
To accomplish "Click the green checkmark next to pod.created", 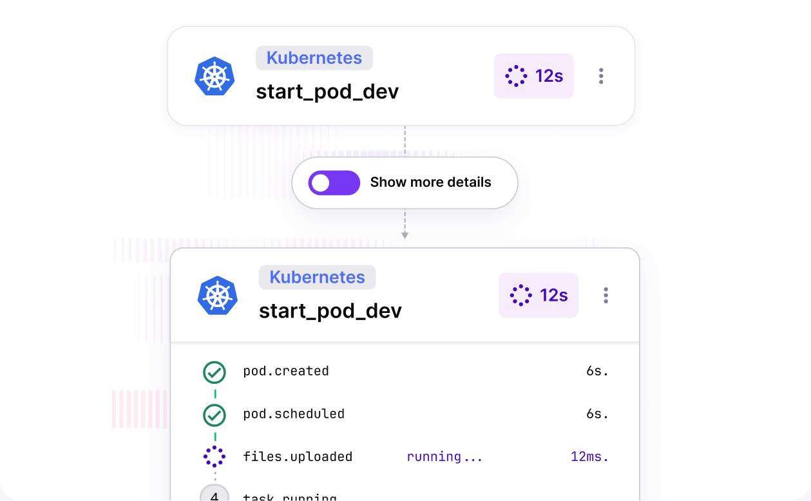I will 215,372.
